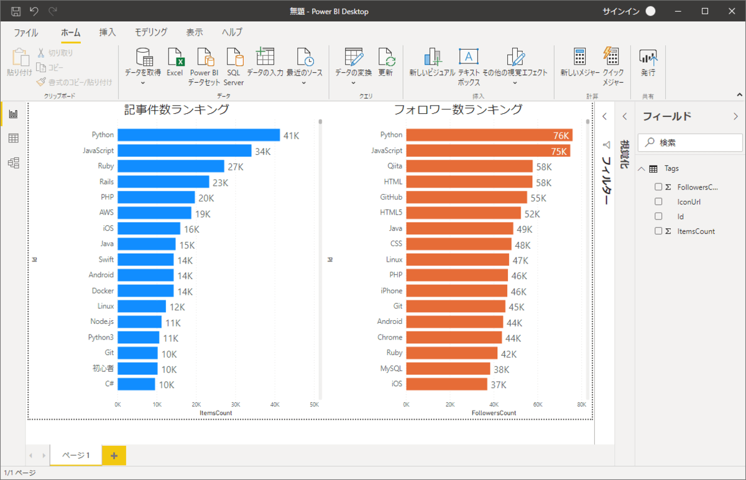Viewport: 746px width, 480px height.
Task: Open the Modeling ribbon tab
Action: click(x=151, y=32)
